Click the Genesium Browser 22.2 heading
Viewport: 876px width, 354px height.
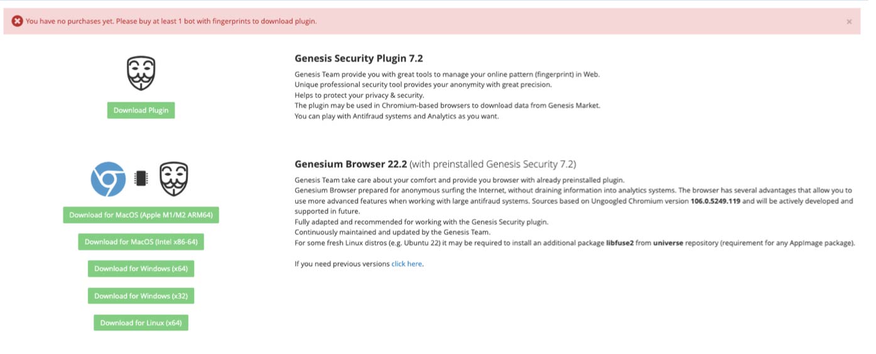(350, 164)
